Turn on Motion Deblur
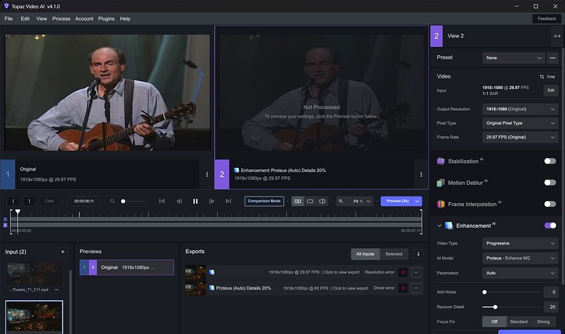Image resolution: width=565 pixels, height=334 pixels. [550, 183]
